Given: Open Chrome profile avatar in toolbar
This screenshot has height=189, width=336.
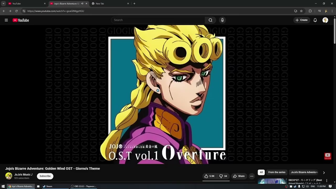Looking at the screenshot, I should pos(326,11).
